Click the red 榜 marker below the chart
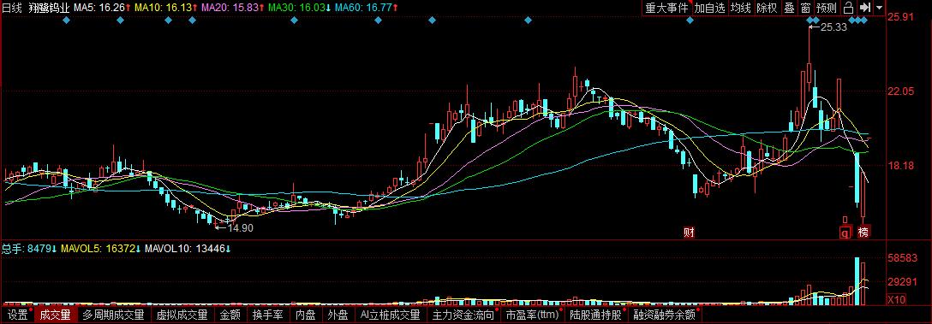This screenshot has height=324, width=932. pyautogui.click(x=863, y=232)
